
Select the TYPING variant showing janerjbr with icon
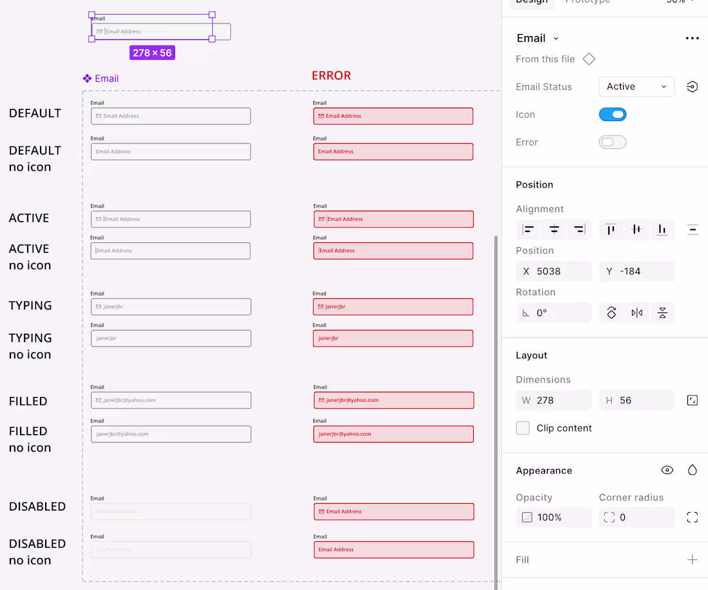171,307
